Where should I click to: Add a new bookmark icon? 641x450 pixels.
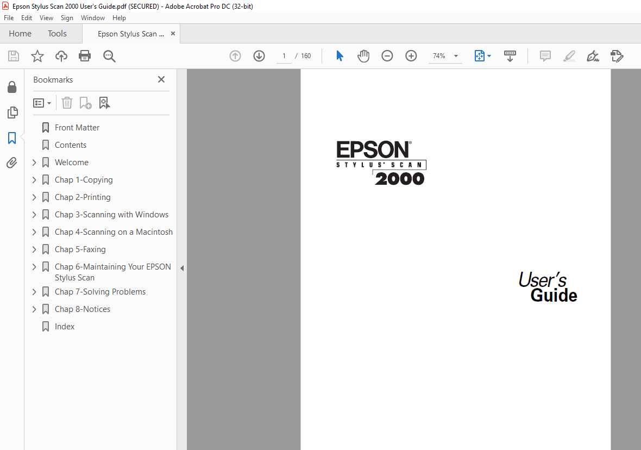click(x=85, y=103)
